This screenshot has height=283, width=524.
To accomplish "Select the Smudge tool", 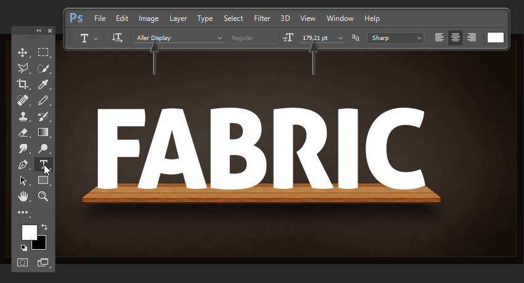I will tap(22, 148).
